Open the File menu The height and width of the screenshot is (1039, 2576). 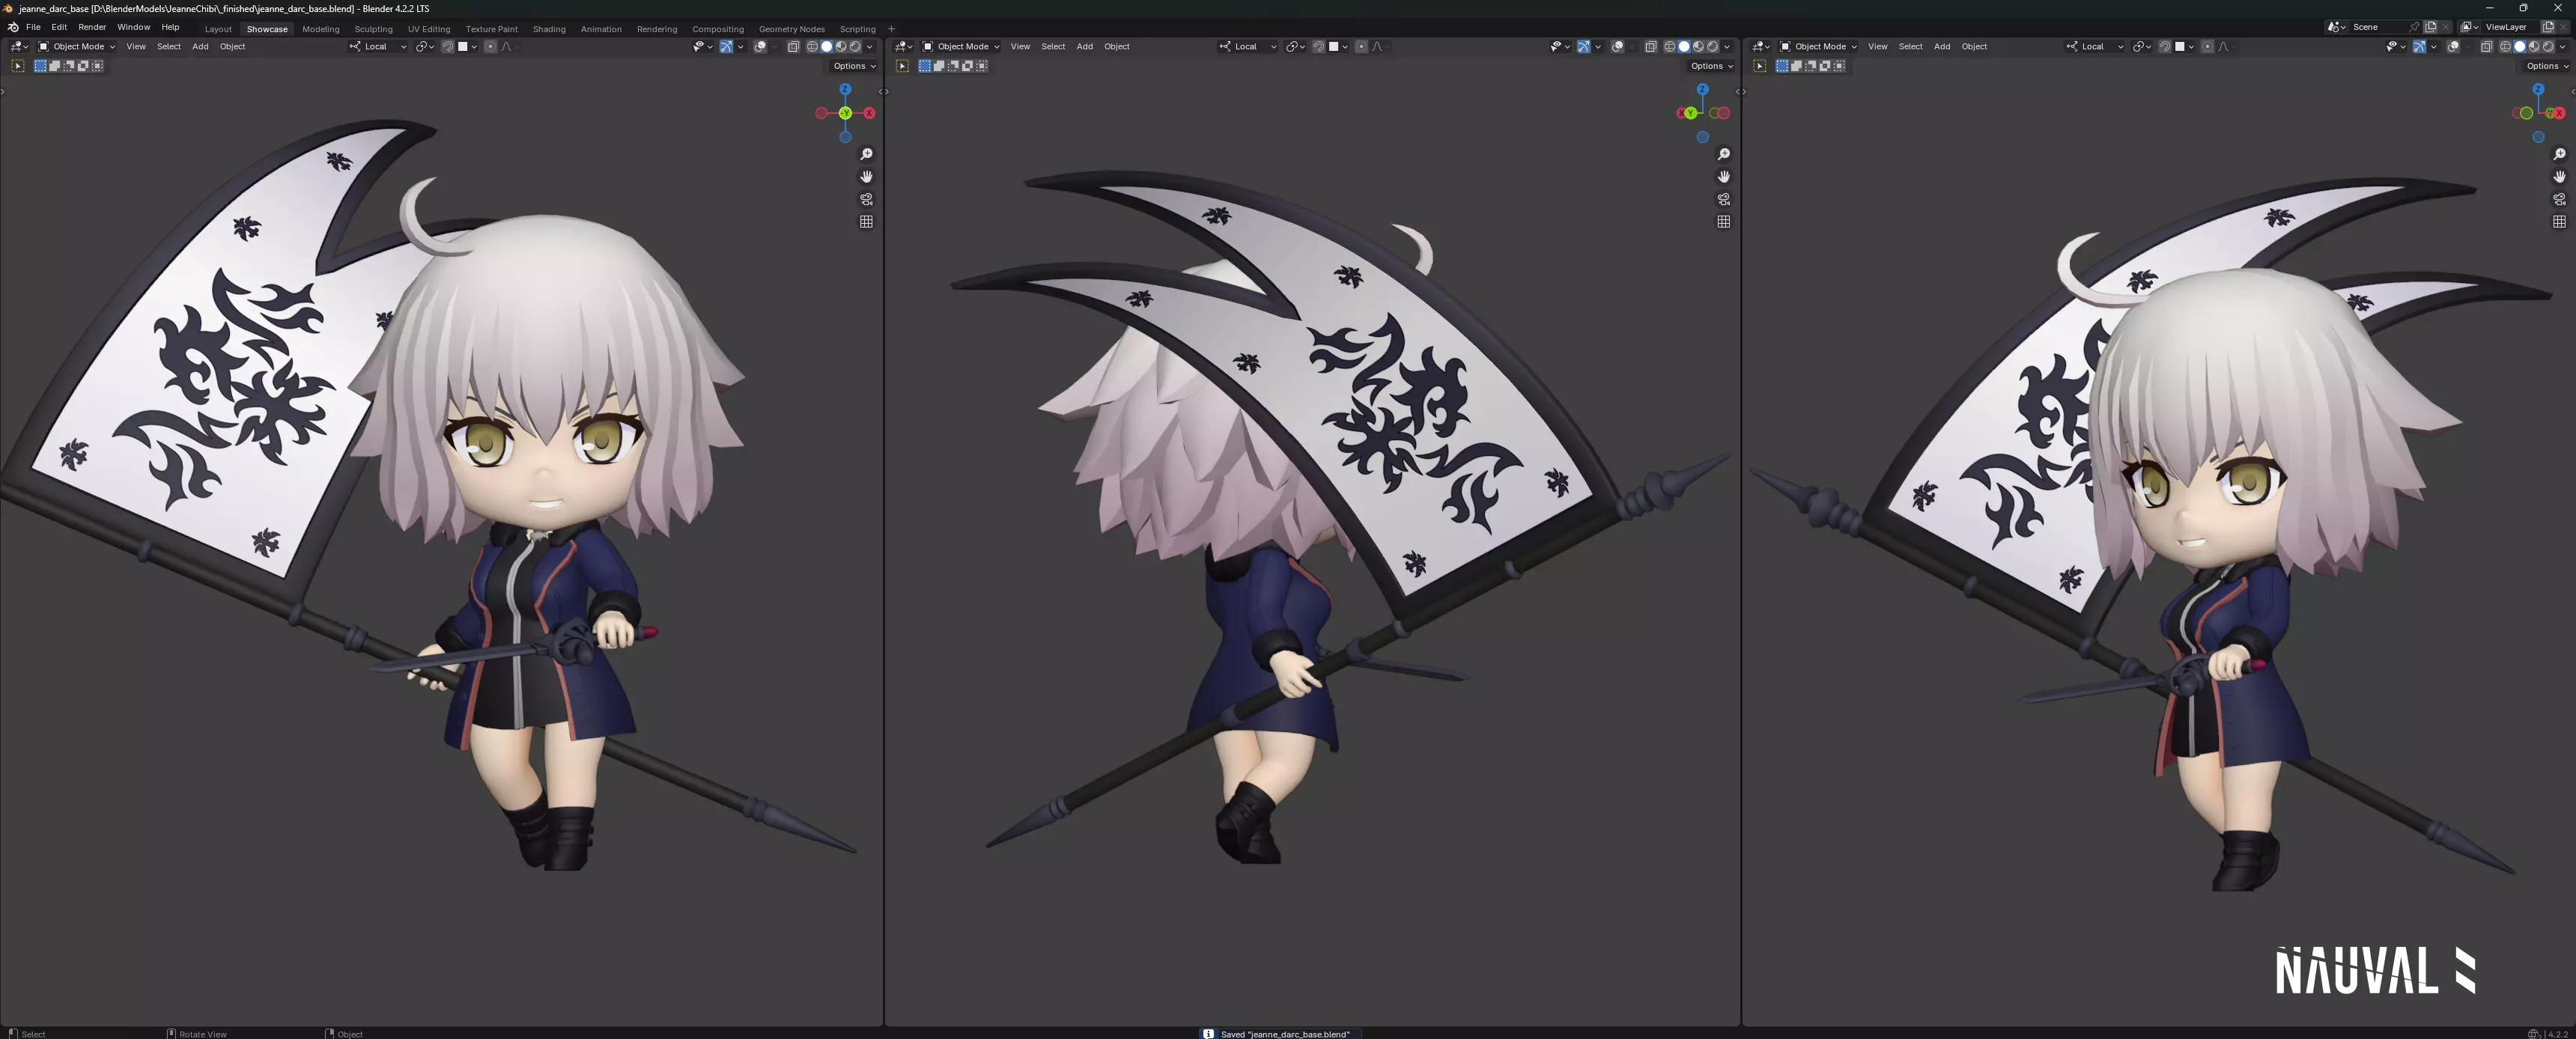33,28
